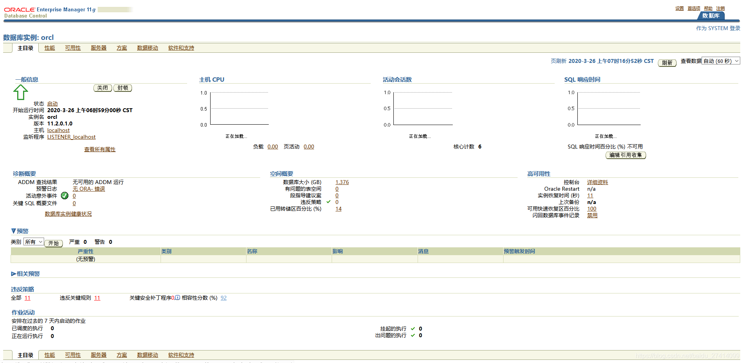Open the 控制台 详细资料 link

point(598,182)
